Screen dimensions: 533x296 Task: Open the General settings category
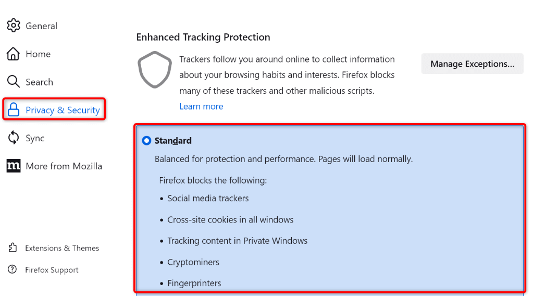click(x=41, y=26)
